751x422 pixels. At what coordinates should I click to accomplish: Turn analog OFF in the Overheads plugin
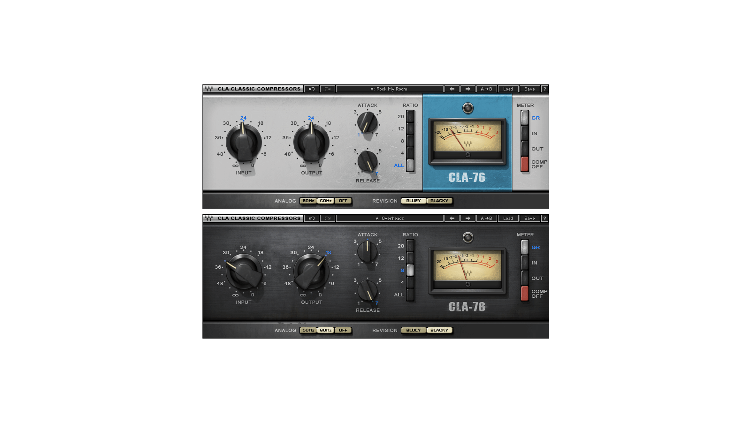tap(343, 330)
